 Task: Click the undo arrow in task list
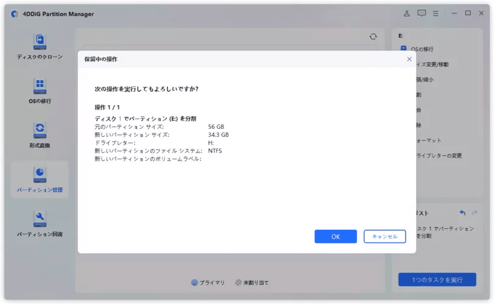pos(462,213)
